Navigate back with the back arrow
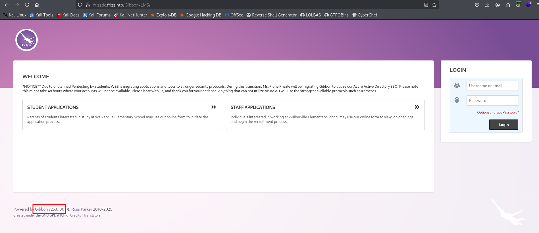Viewport: 539px width, 233px height. tap(7, 5)
